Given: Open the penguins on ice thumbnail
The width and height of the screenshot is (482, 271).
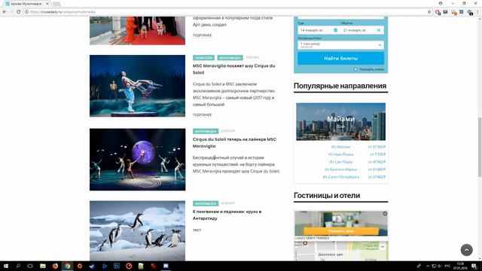Looking at the screenshot, I should click(137, 231).
